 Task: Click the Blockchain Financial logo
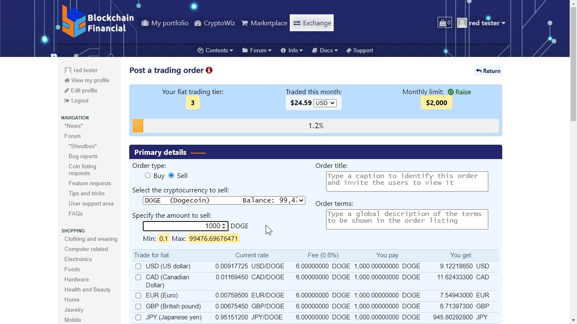tap(98, 22)
